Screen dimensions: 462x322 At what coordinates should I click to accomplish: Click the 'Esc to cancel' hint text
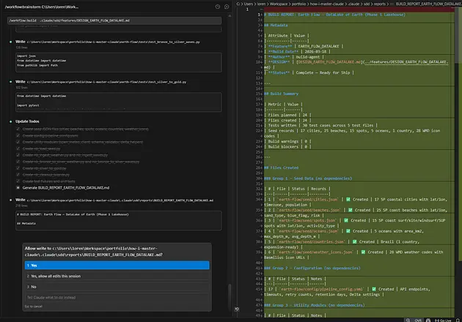point(33,307)
